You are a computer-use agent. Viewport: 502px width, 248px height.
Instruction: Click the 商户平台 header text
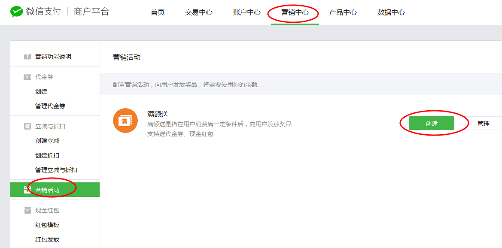pos(91,12)
